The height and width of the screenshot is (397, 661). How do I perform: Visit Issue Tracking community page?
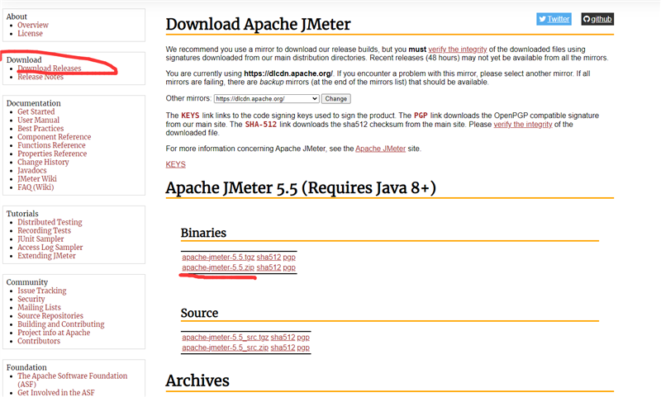coord(42,291)
